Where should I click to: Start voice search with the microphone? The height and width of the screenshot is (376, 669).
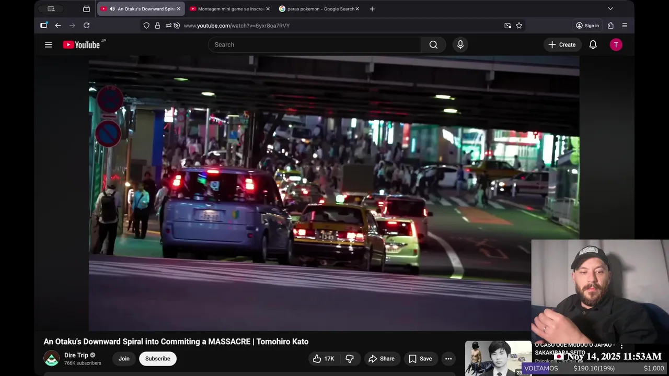460,45
